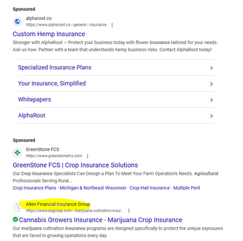The image size is (243, 241).
Task: Click the GreenStone FCS green logo icon
Action: (x=18, y=152)
